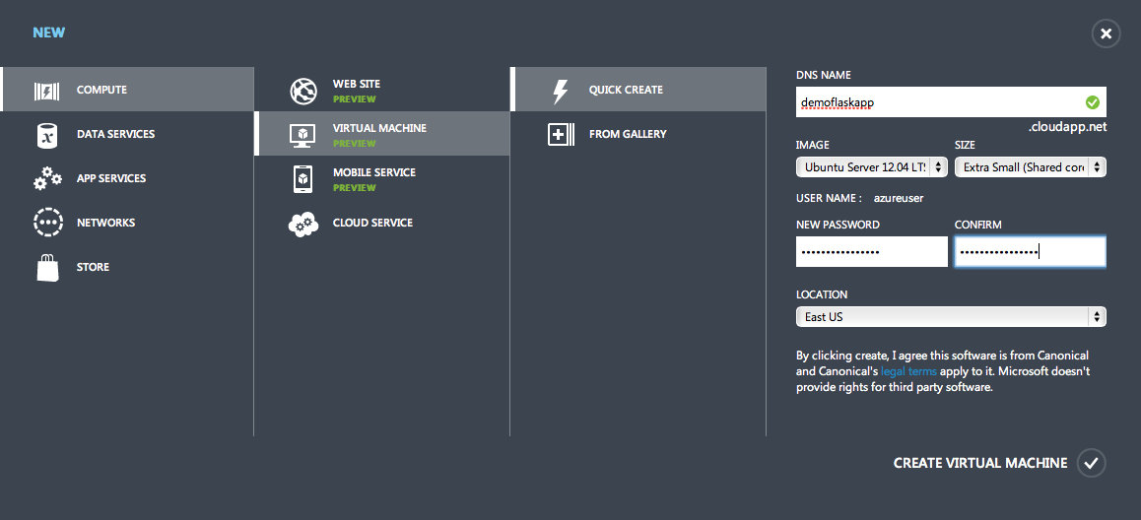Image resolution: width=1141 pixels, height=520 pixels.
Task: Choose the VIRTUAL MACHINE option
Action: [380, 128]
